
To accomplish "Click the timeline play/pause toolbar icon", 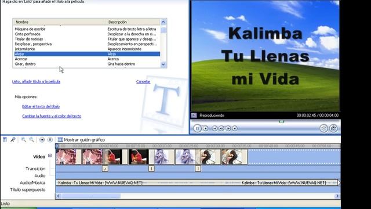I will click(50, 139).
